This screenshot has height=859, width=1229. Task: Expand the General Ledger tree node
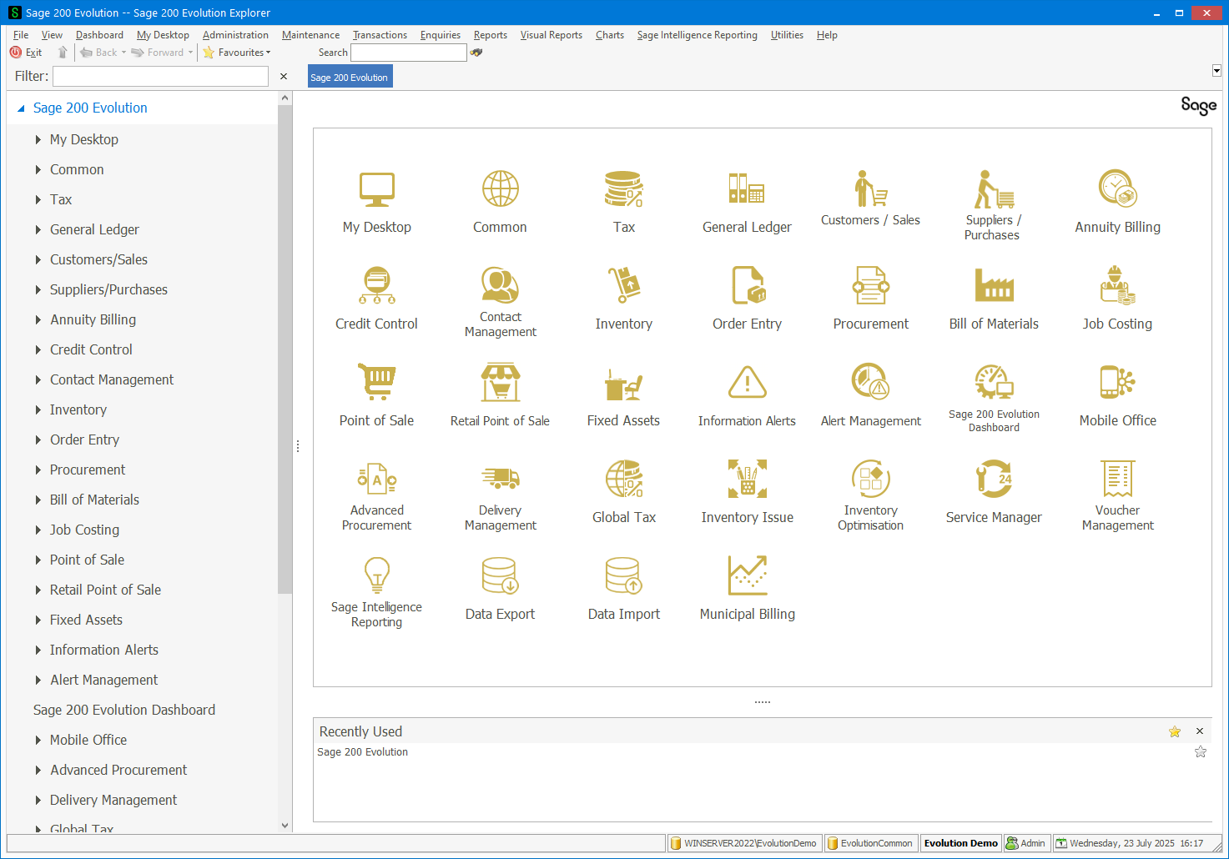click(x=38, y=229)
